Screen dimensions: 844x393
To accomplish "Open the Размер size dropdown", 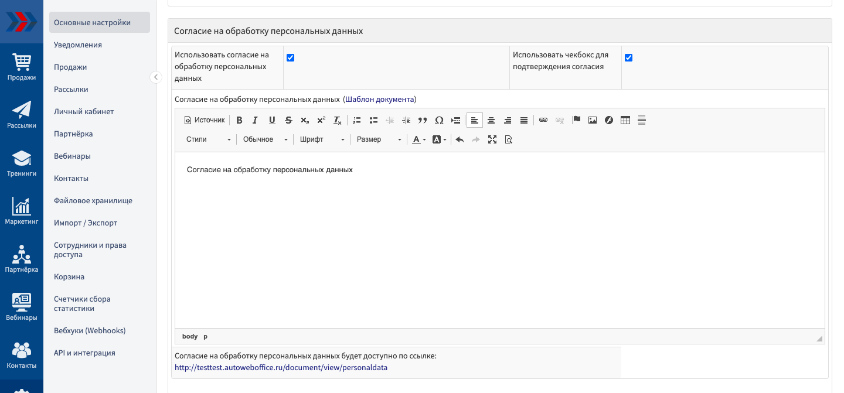I will pyautogui.click(x=379, y=139).
